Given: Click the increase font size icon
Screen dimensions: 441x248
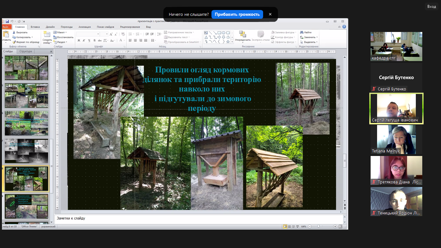Looking at the screenshot, I should pyautogui.click(x=111, y=34).
